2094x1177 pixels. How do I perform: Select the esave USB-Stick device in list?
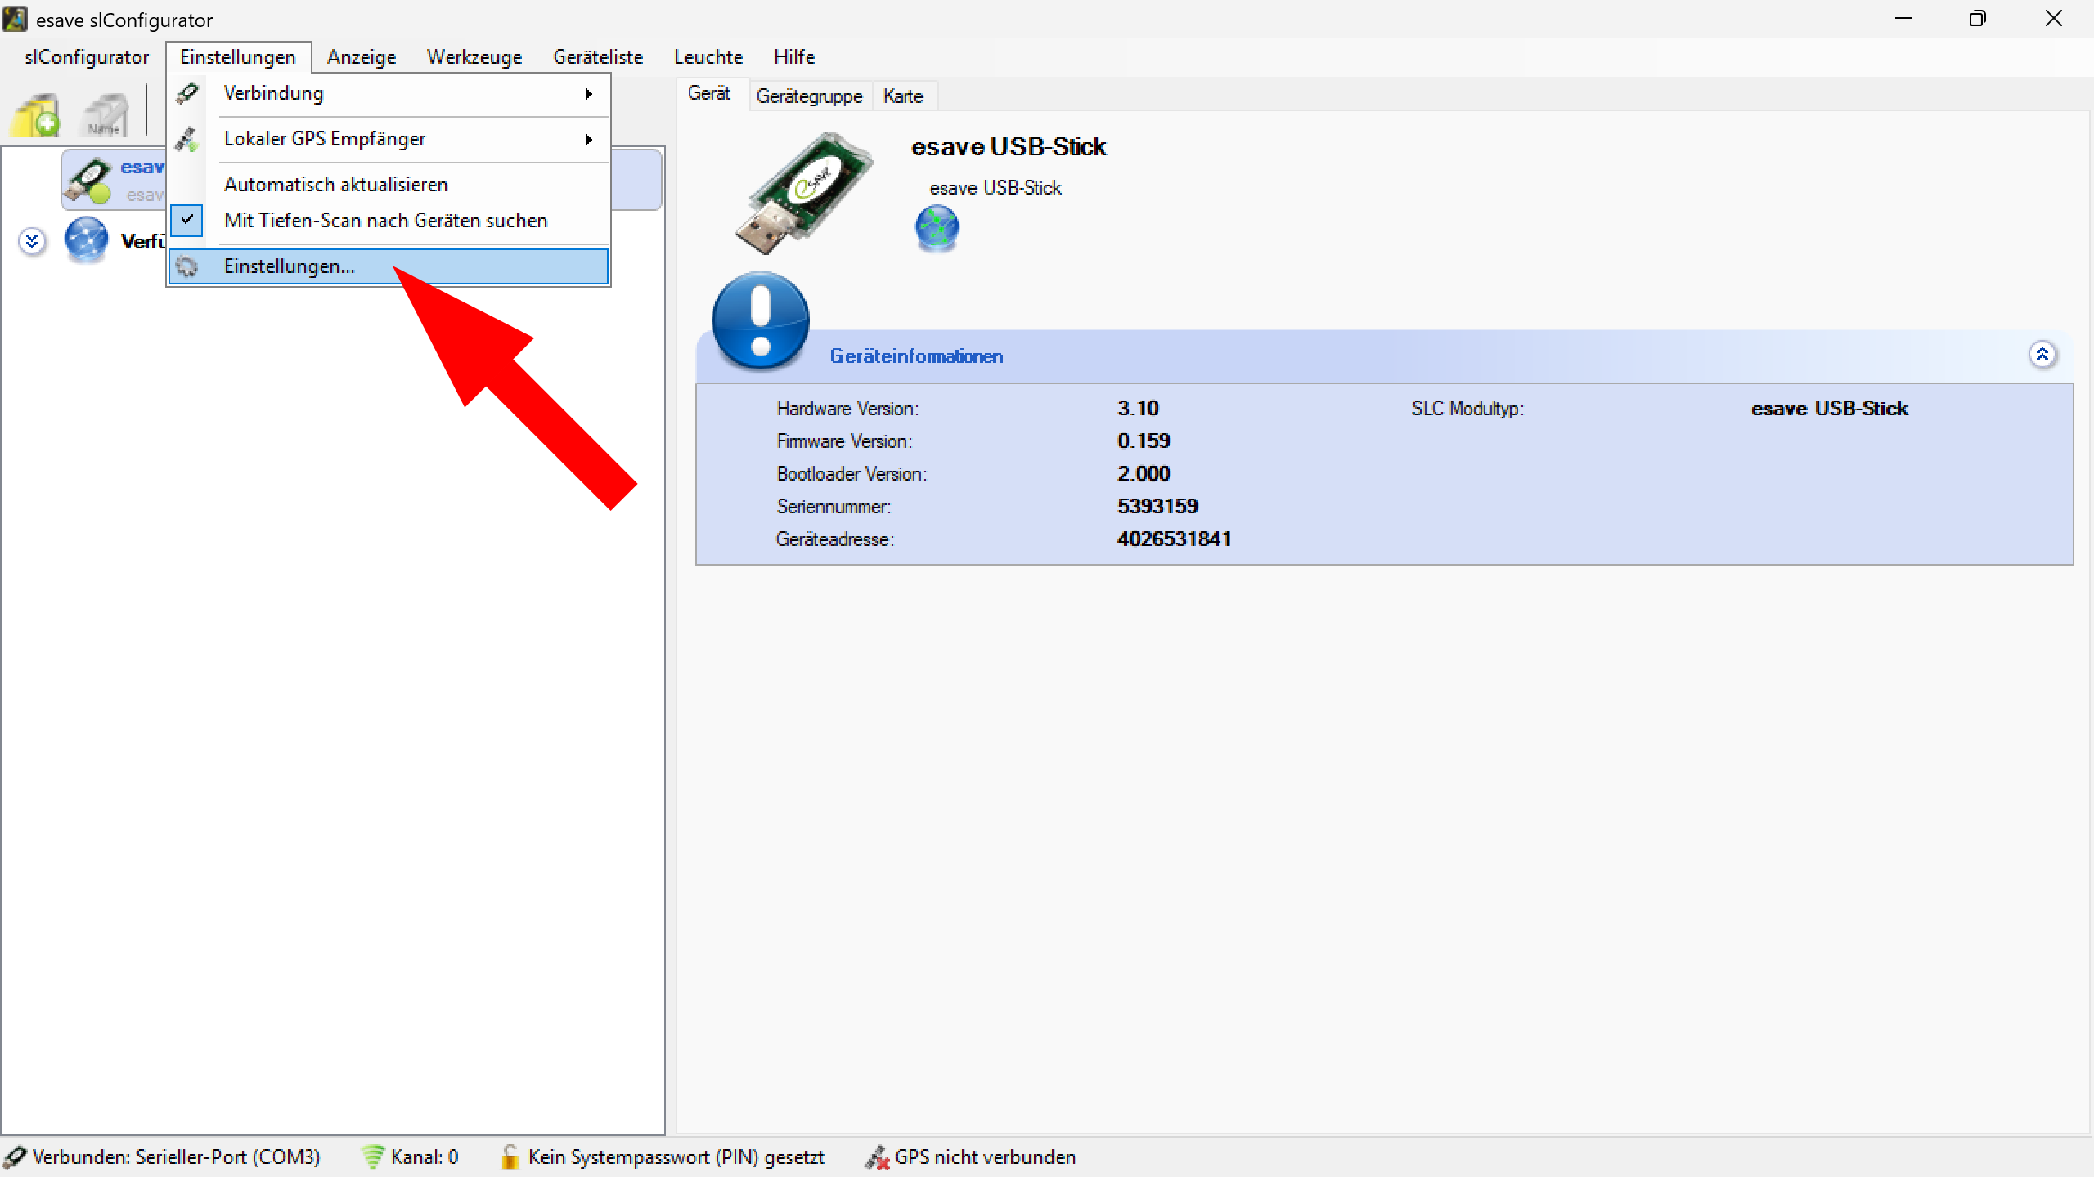coord(362,180)
